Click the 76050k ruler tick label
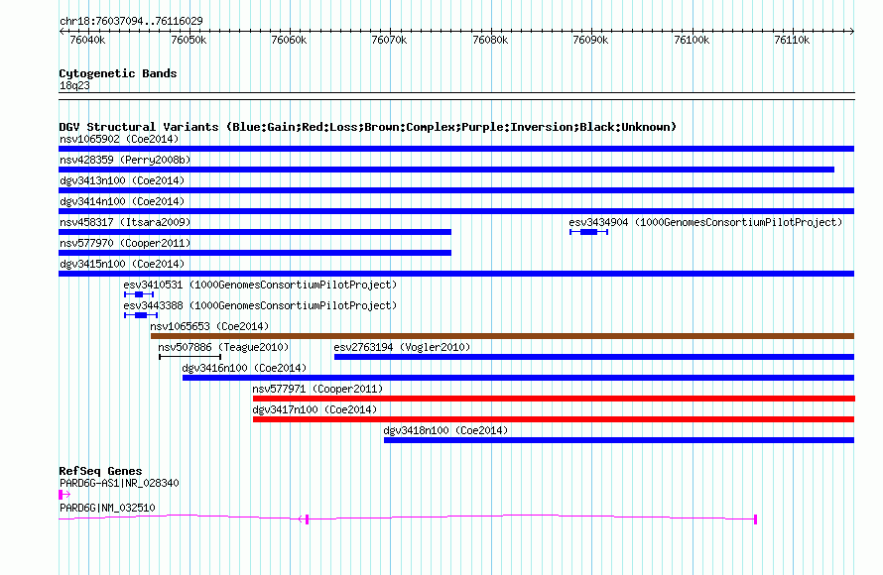 (189, 40)
